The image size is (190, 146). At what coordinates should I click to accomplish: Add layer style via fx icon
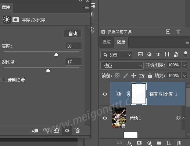tap(129, 143)
